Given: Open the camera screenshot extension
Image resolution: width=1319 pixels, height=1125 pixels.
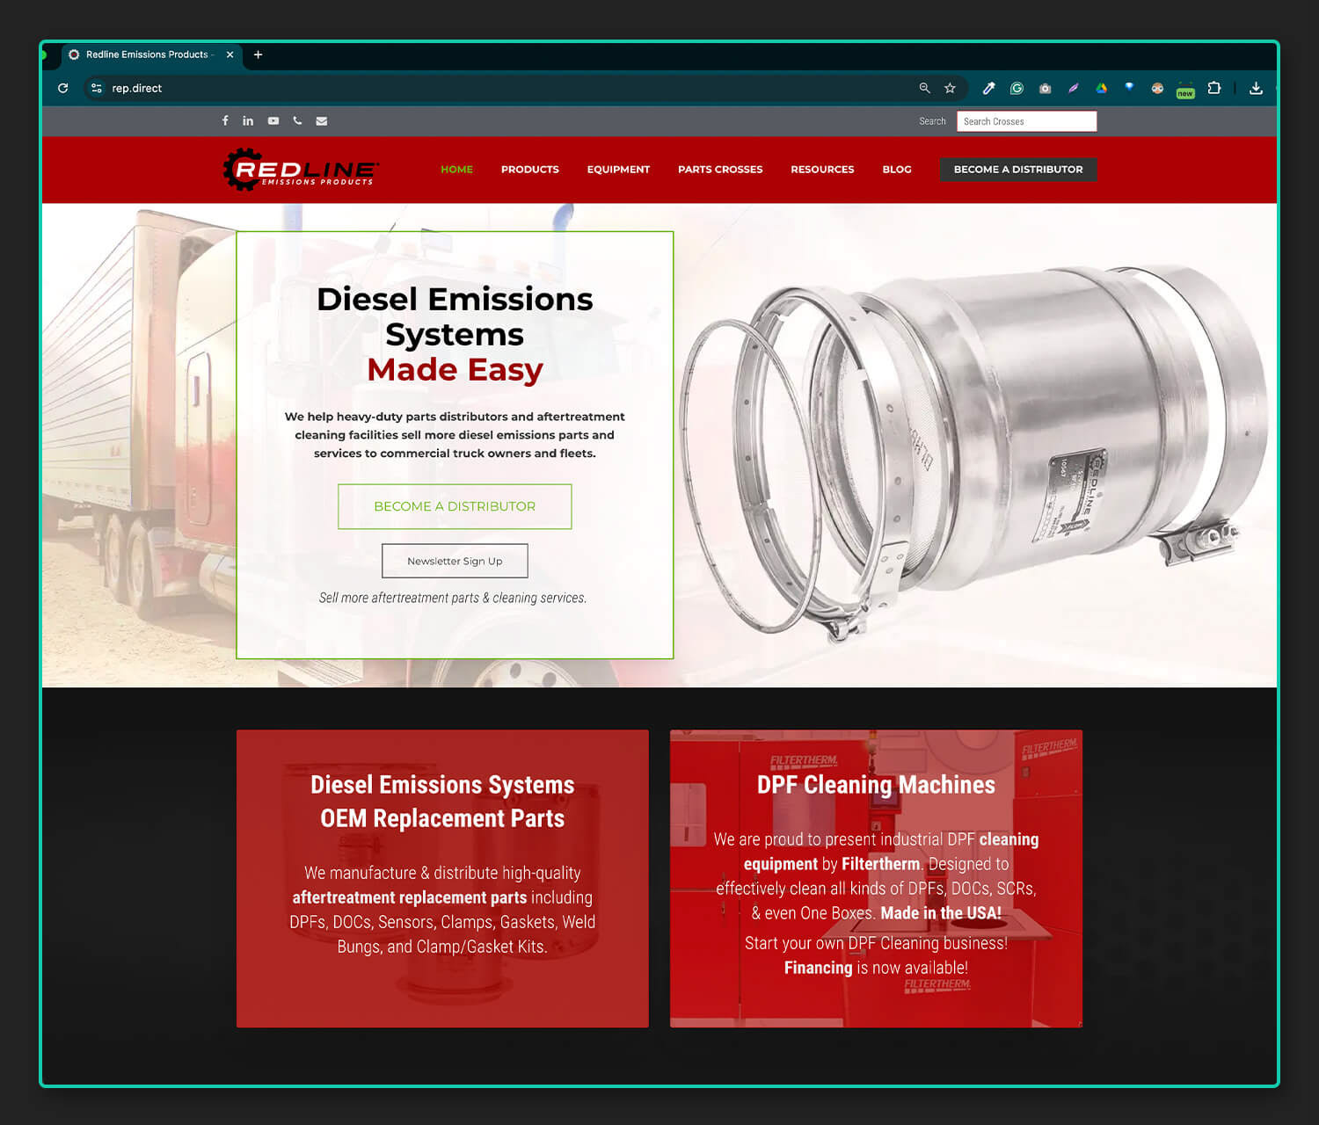Looking at the screenshot, I should [x=1045, y=88].
